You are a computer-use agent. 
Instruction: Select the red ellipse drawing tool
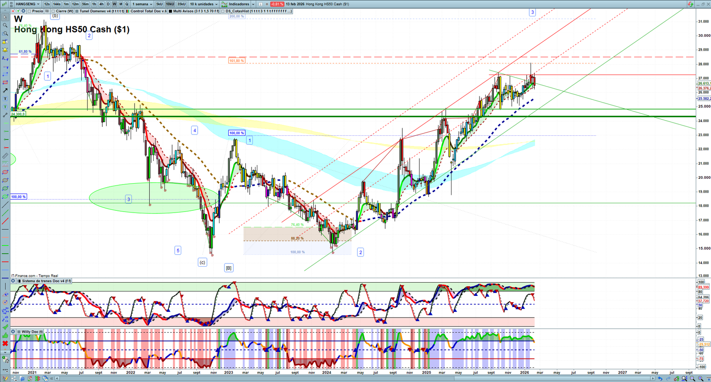(x=5, y=172)
